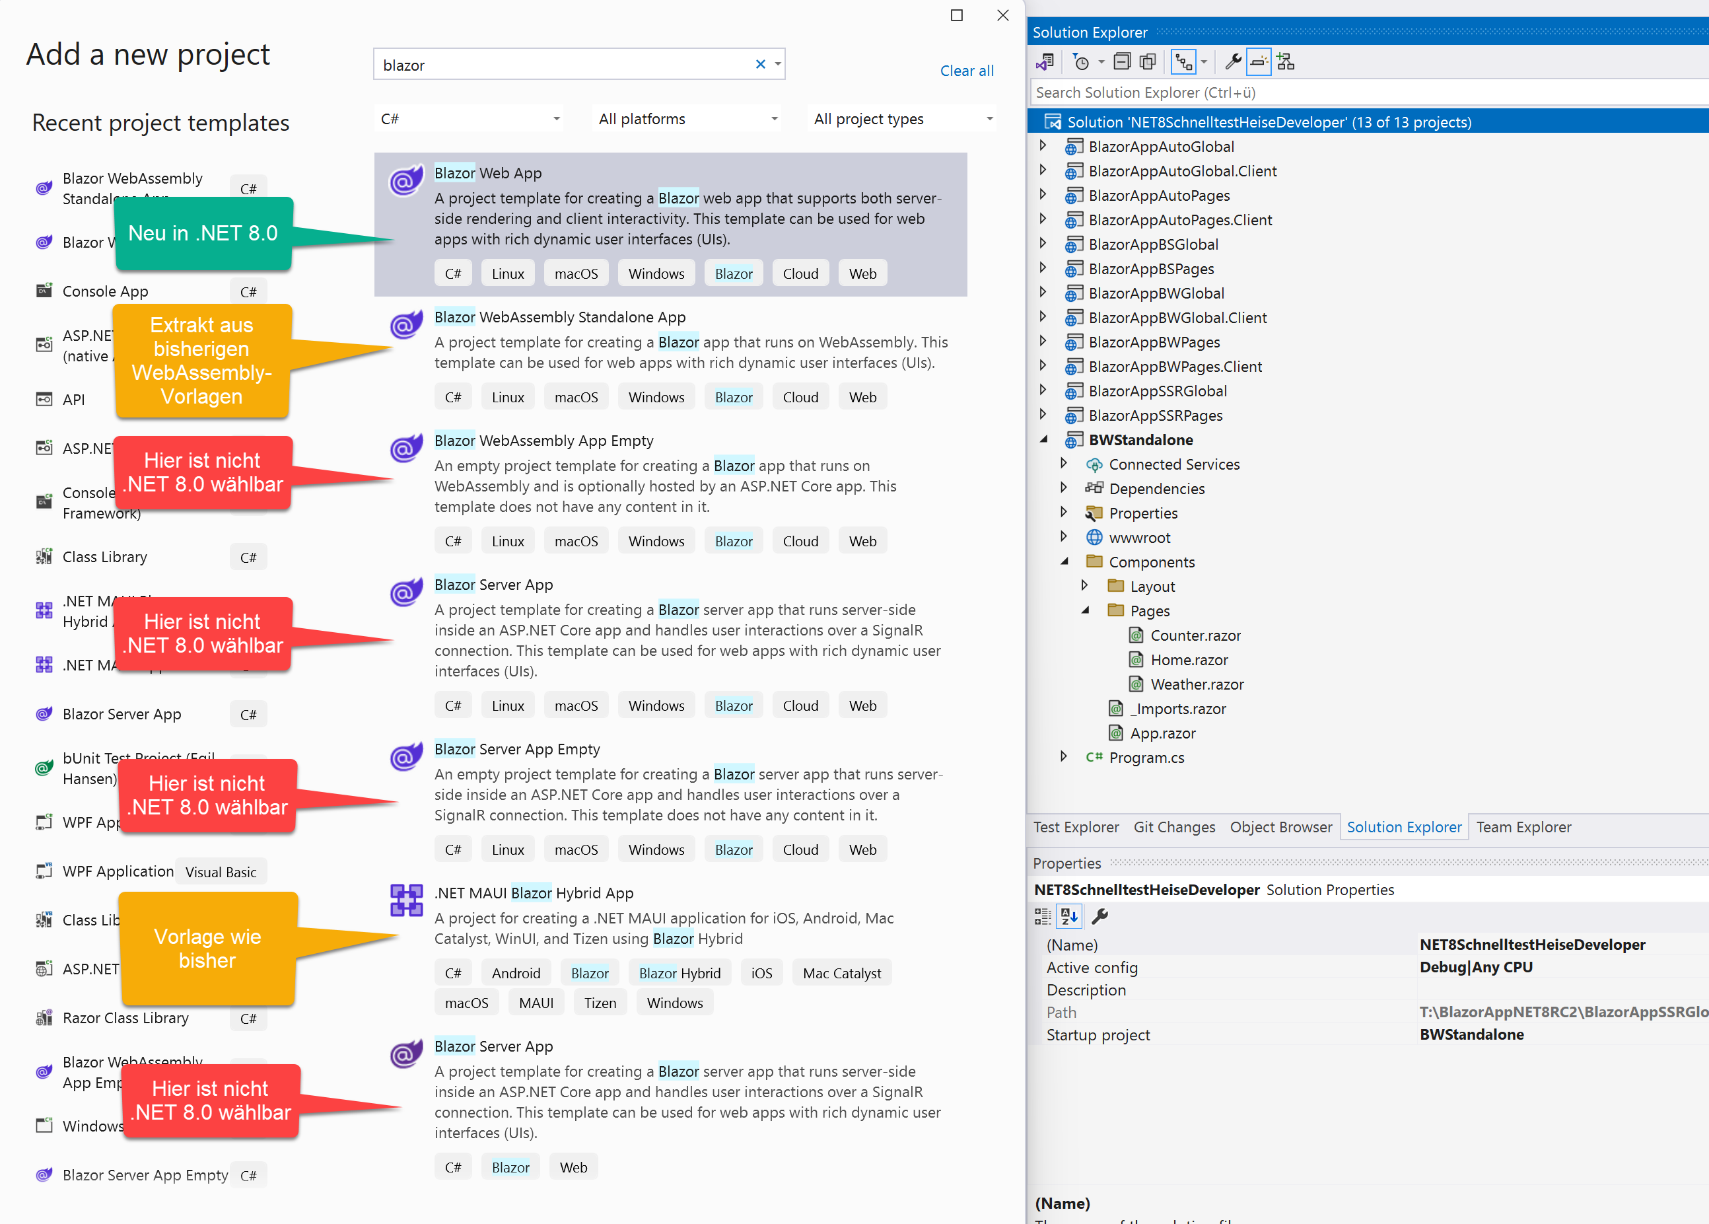This screenshot has height=1224, width=1709.
Task: Click the Search Solution Explorer field
Action: coord(1368,92)
